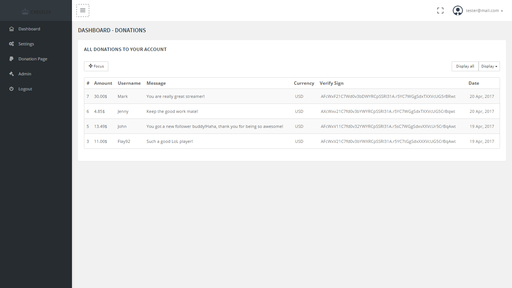Image resolution: width=512 pixels, height=288 pixels.
Task: Click Flay92's donation message
Action: (169, 141)
